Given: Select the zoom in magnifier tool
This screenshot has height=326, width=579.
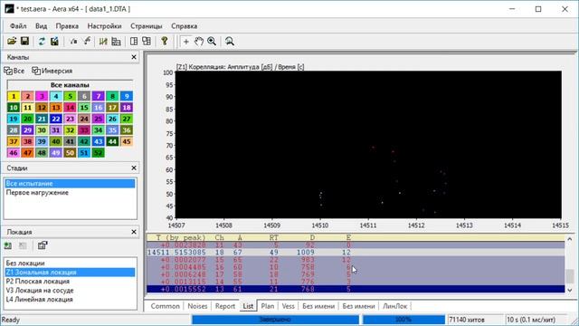Looking at the screenshot, I should pos(212,42).
